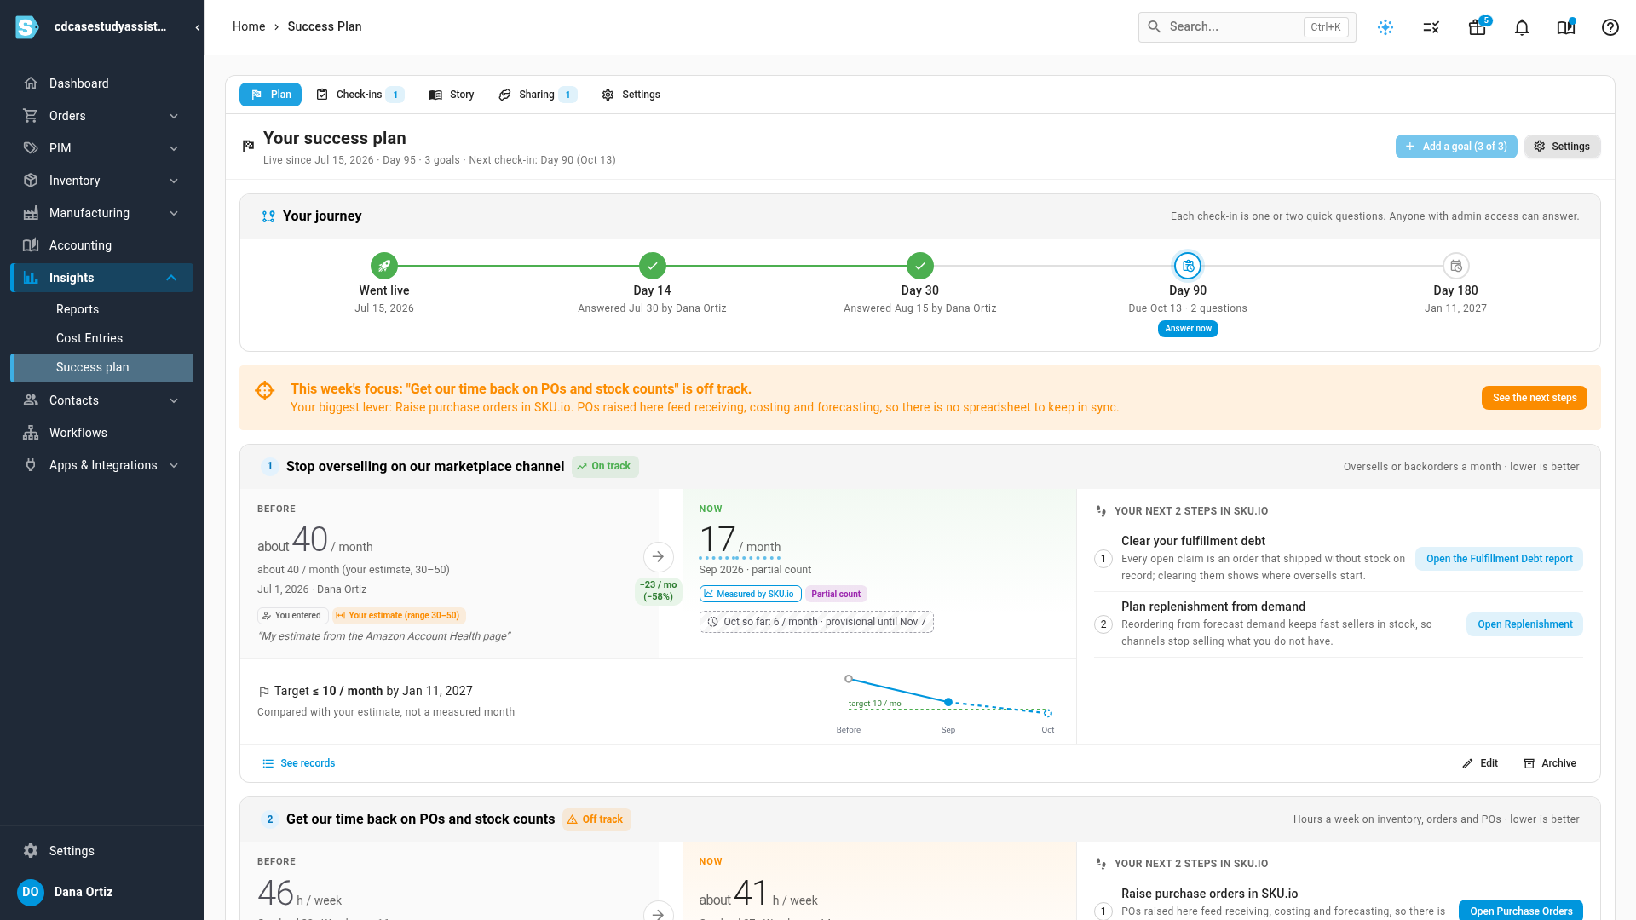Image resolution: width=1636 pixels, height=920 pixels.
Task: Open the gift rewards icon
Action: (x=1477, y=27)
